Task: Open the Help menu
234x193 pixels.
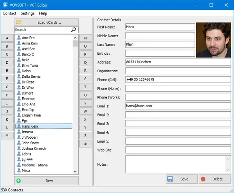Action: [x=43, y=13]
